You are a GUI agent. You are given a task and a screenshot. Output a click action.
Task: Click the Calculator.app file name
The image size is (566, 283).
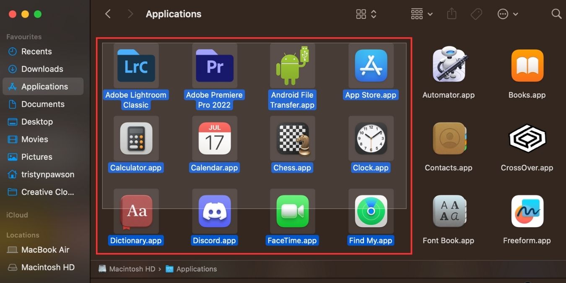(x=136, y=168)
